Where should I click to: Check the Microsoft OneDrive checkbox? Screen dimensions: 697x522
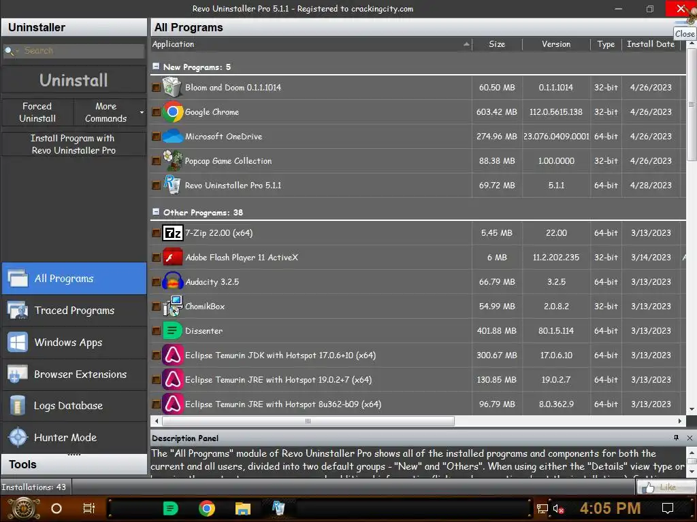click(156, 136)
